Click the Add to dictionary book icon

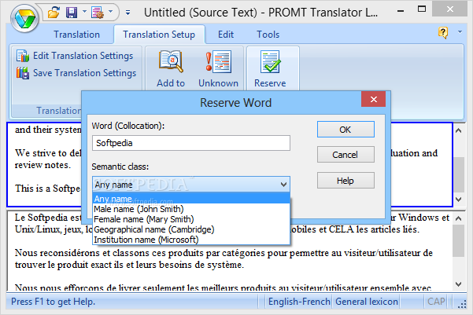tap(171, 62)
